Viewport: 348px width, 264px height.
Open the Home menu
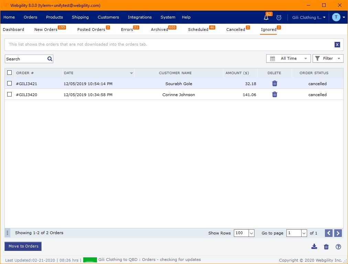click(x=9, y=17)
